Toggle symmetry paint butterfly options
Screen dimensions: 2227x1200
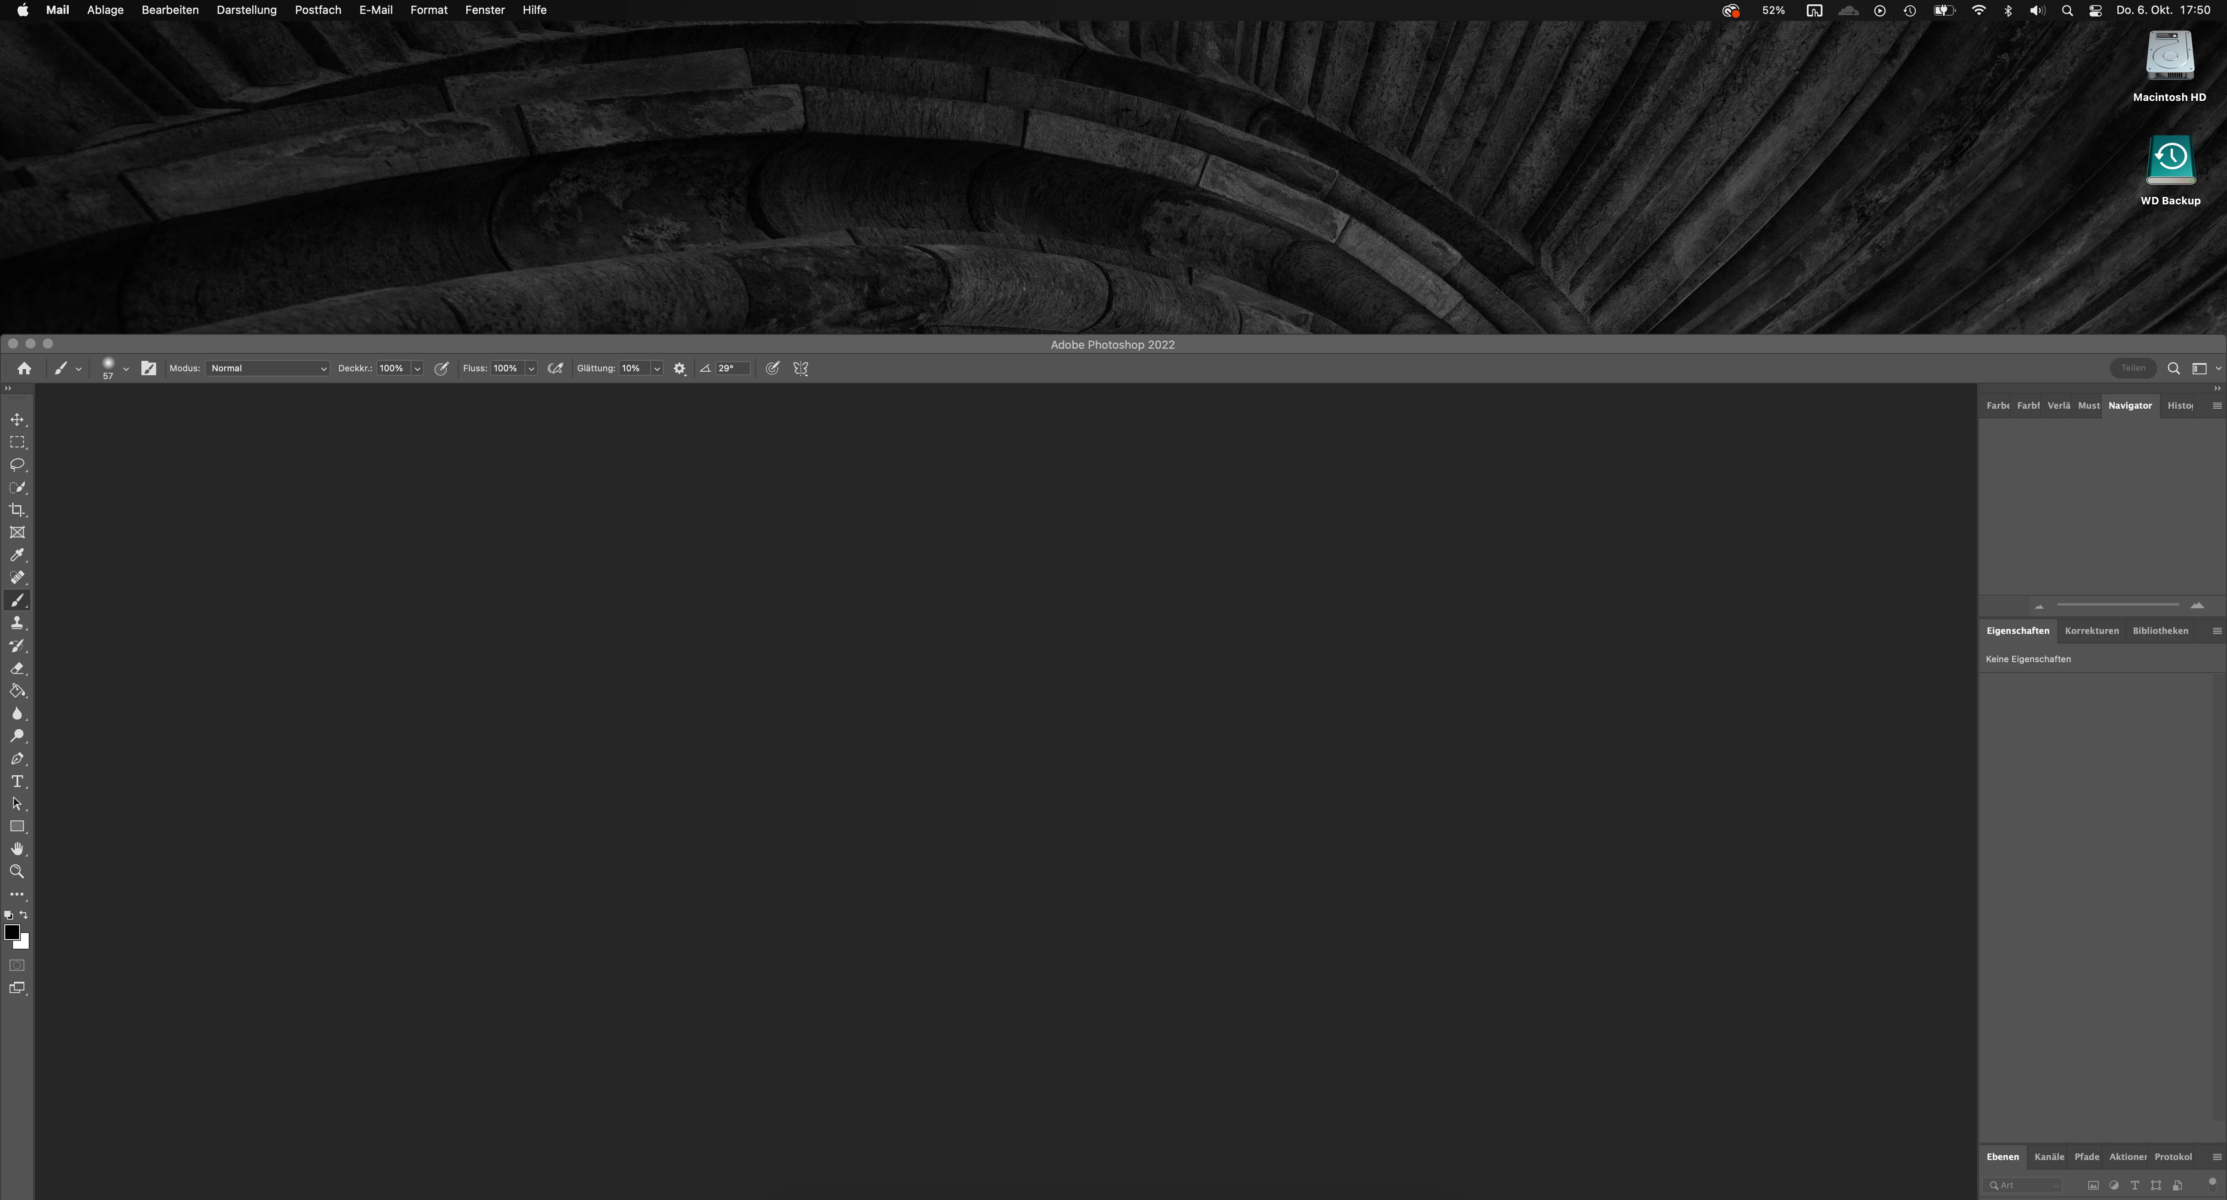pyautogui.click(x=800, y=369)
